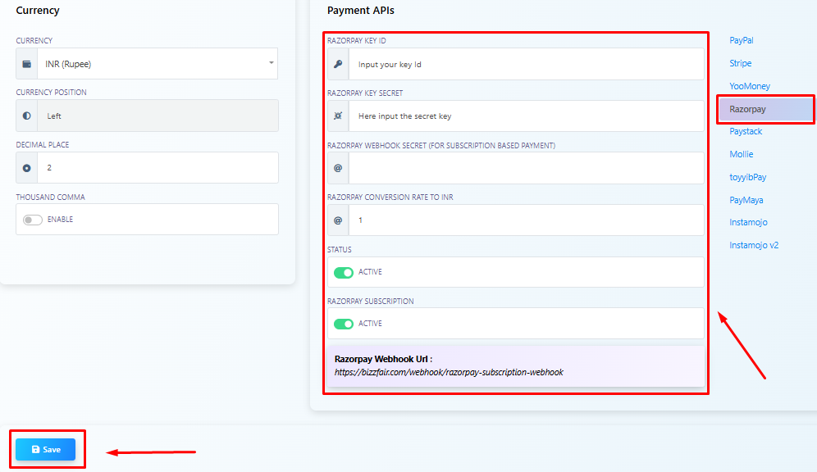This screenshot has width=817, height=472.
Task: Open the INR (Rupee) currency dropdown
Action: tap(157, 63)
